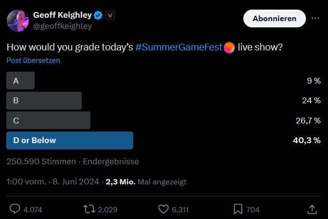Click the 2,3 Mio. views count

pos(121,182)
